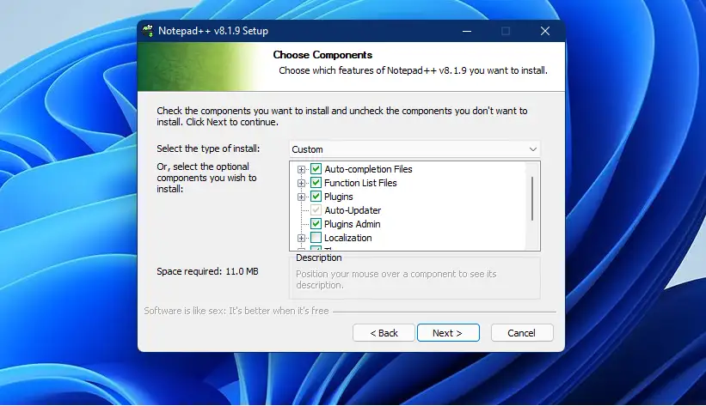Click the Space required: 11.0 MB text
The image size is (706, 406).
tap(207, 271)
